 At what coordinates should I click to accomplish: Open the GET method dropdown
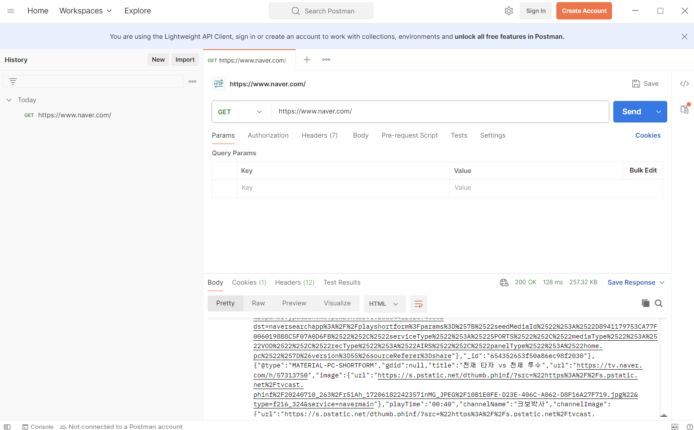click(x=240, y=112)
